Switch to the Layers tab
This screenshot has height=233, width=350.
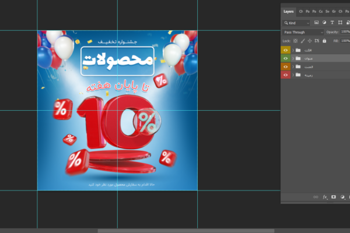(289, 11)
